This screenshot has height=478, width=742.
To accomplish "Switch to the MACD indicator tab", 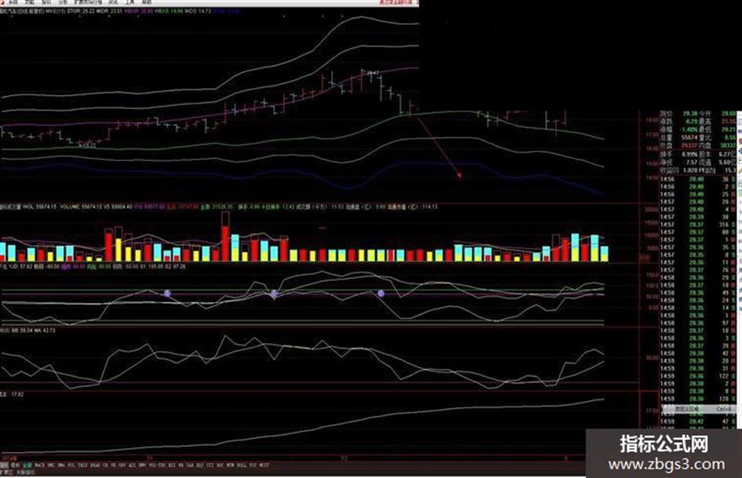I will [x=40, y=465].
